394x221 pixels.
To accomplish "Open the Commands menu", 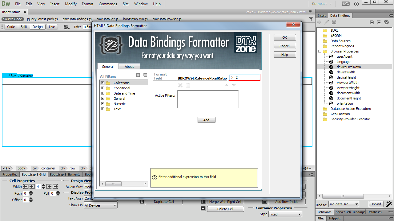I will tap(108, 4).
